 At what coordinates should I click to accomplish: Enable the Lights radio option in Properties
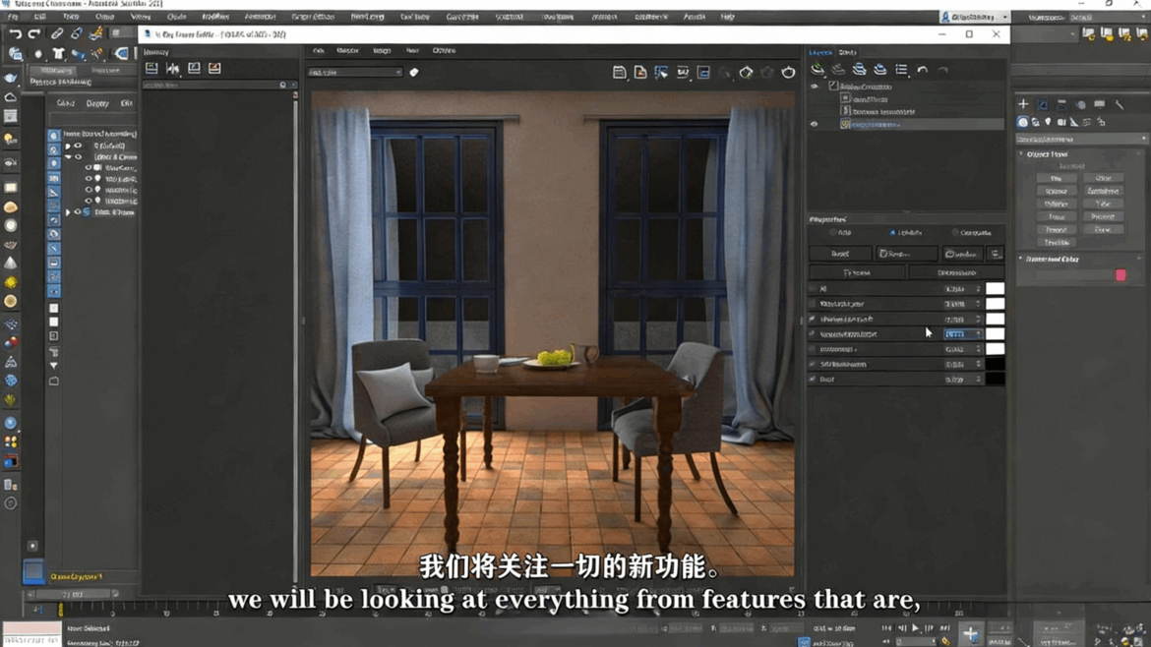pyautogui.click(x=892, y=233)
